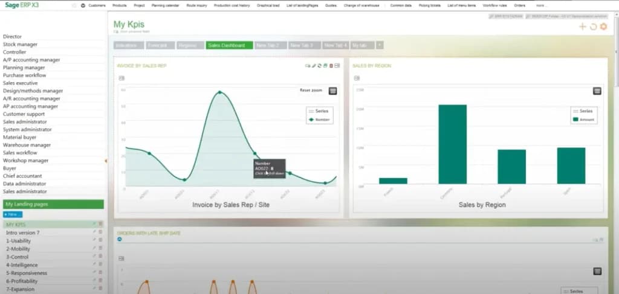The height and width of the screenshot is (294, 619).
Task: Open Customer support role
Action: pyautogui.click(x=24, y=114)
